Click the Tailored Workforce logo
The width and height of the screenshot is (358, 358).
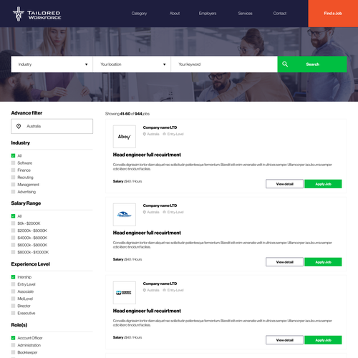[37, 14]
